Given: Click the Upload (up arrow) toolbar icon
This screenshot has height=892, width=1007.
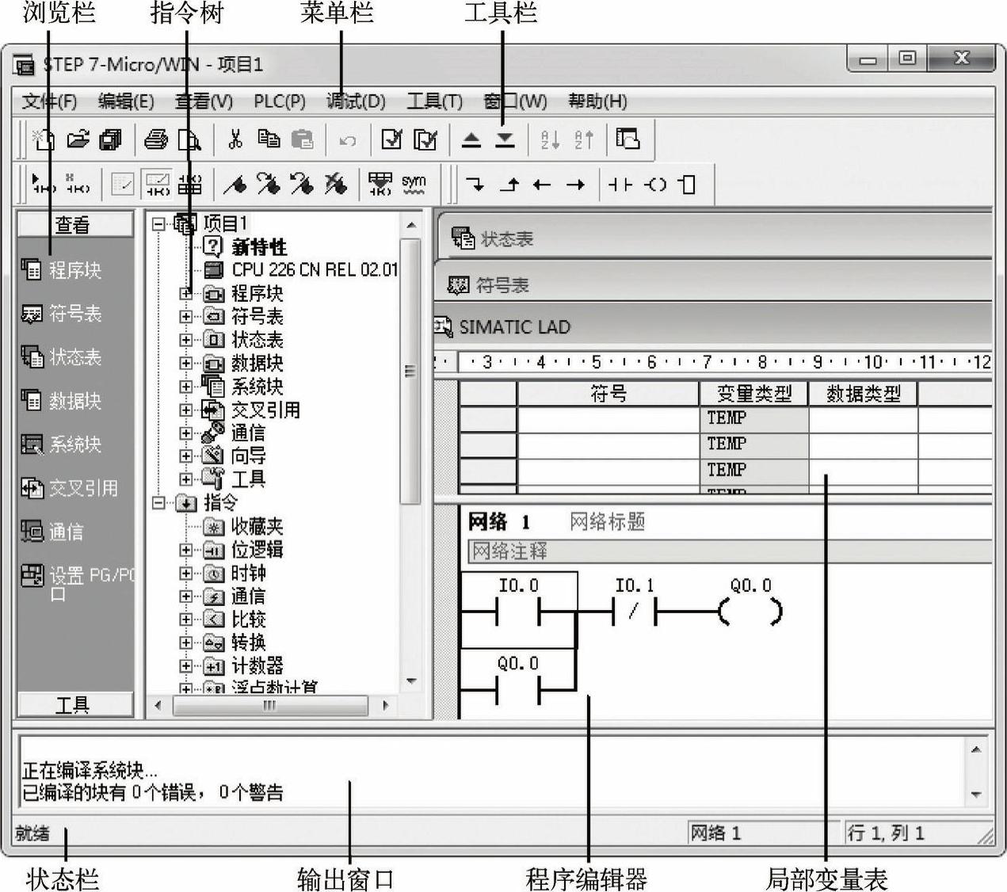Looking at the screenshot, I should tap(471, 140).
